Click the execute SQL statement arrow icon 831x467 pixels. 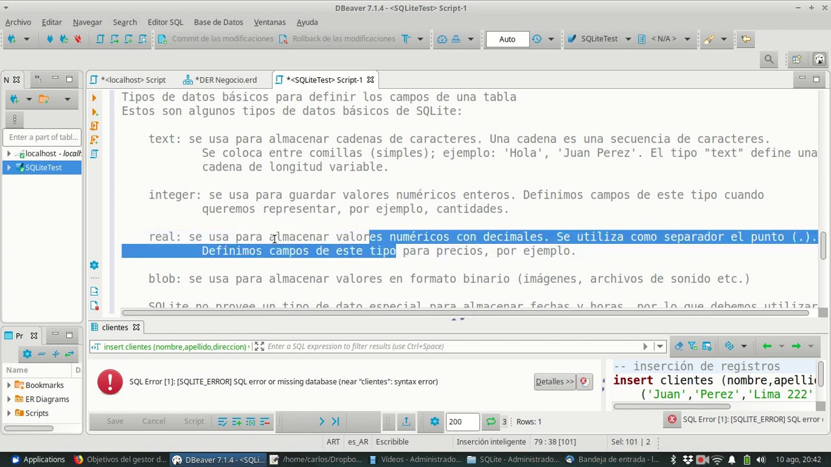click(x=94, y=98)
